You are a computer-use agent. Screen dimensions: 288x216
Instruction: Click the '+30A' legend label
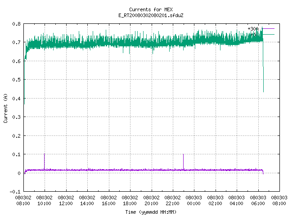pos(253,29)
